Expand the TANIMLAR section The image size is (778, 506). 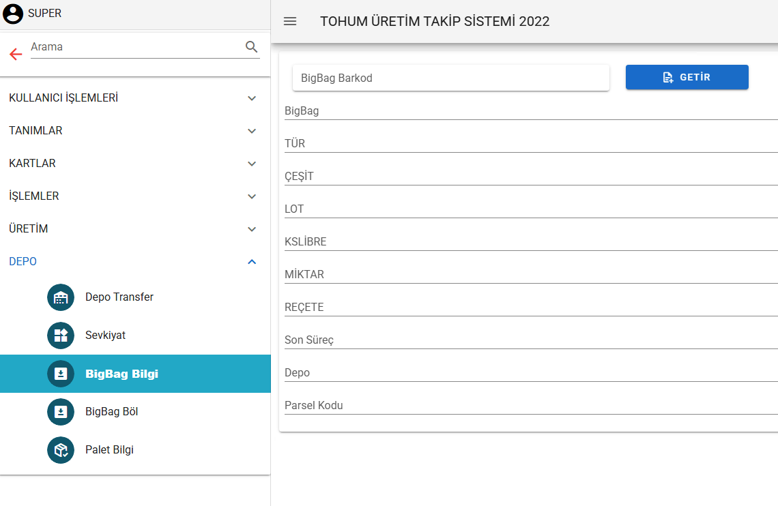click(252, 131)
